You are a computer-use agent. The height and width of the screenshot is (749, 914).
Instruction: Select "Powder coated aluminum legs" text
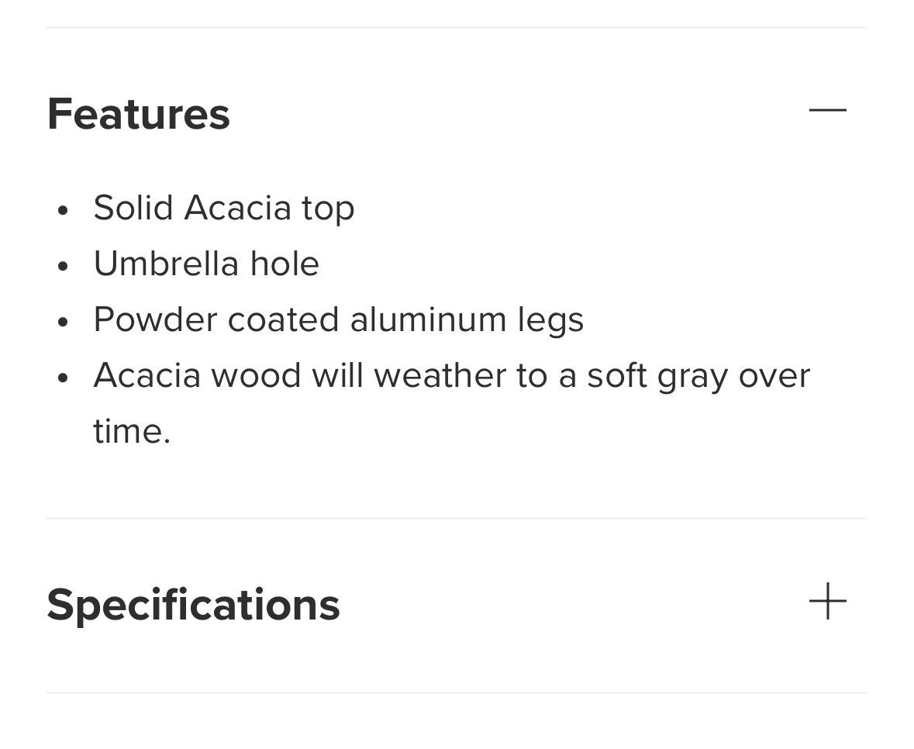(338, 319)
